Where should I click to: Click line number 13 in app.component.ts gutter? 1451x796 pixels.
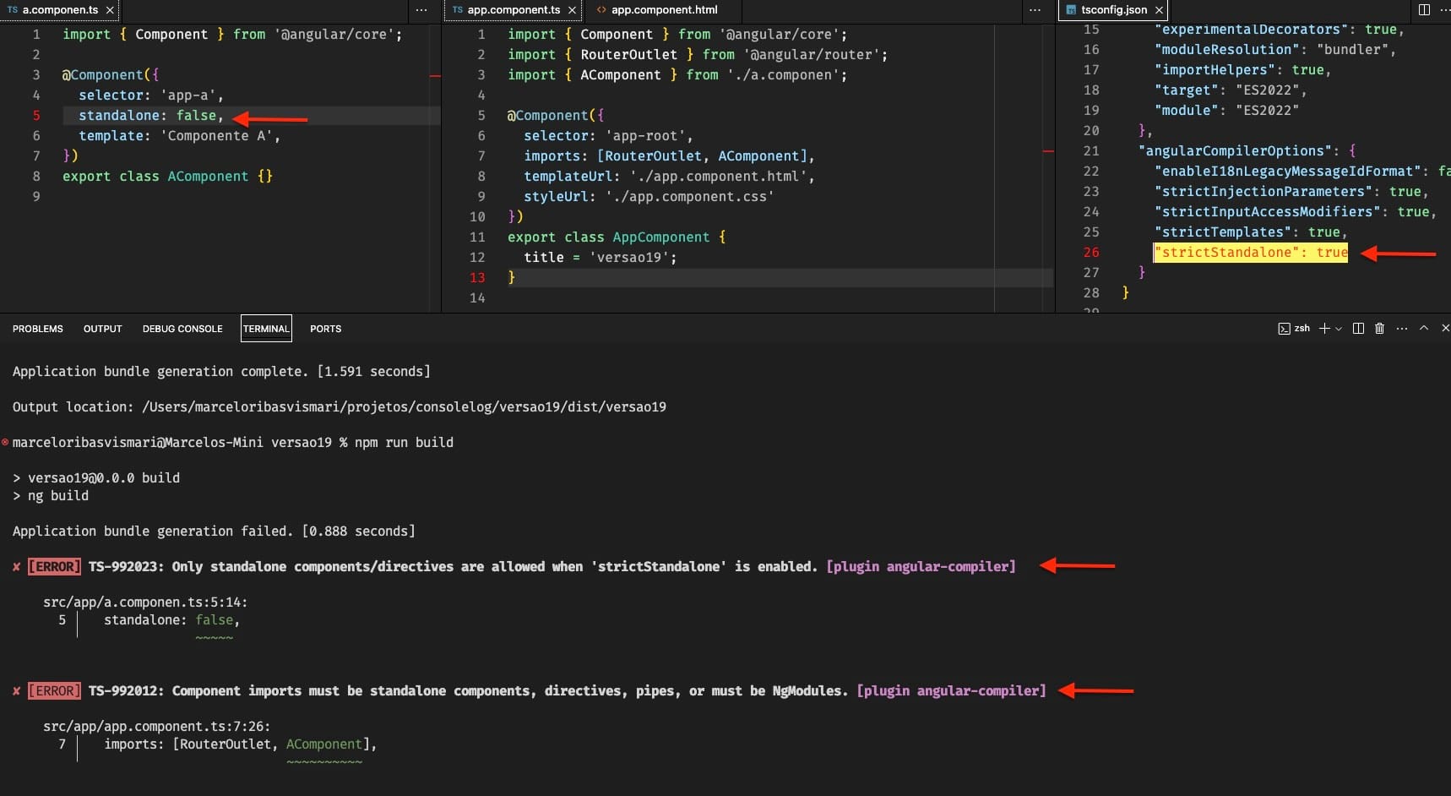click(477, 278)
